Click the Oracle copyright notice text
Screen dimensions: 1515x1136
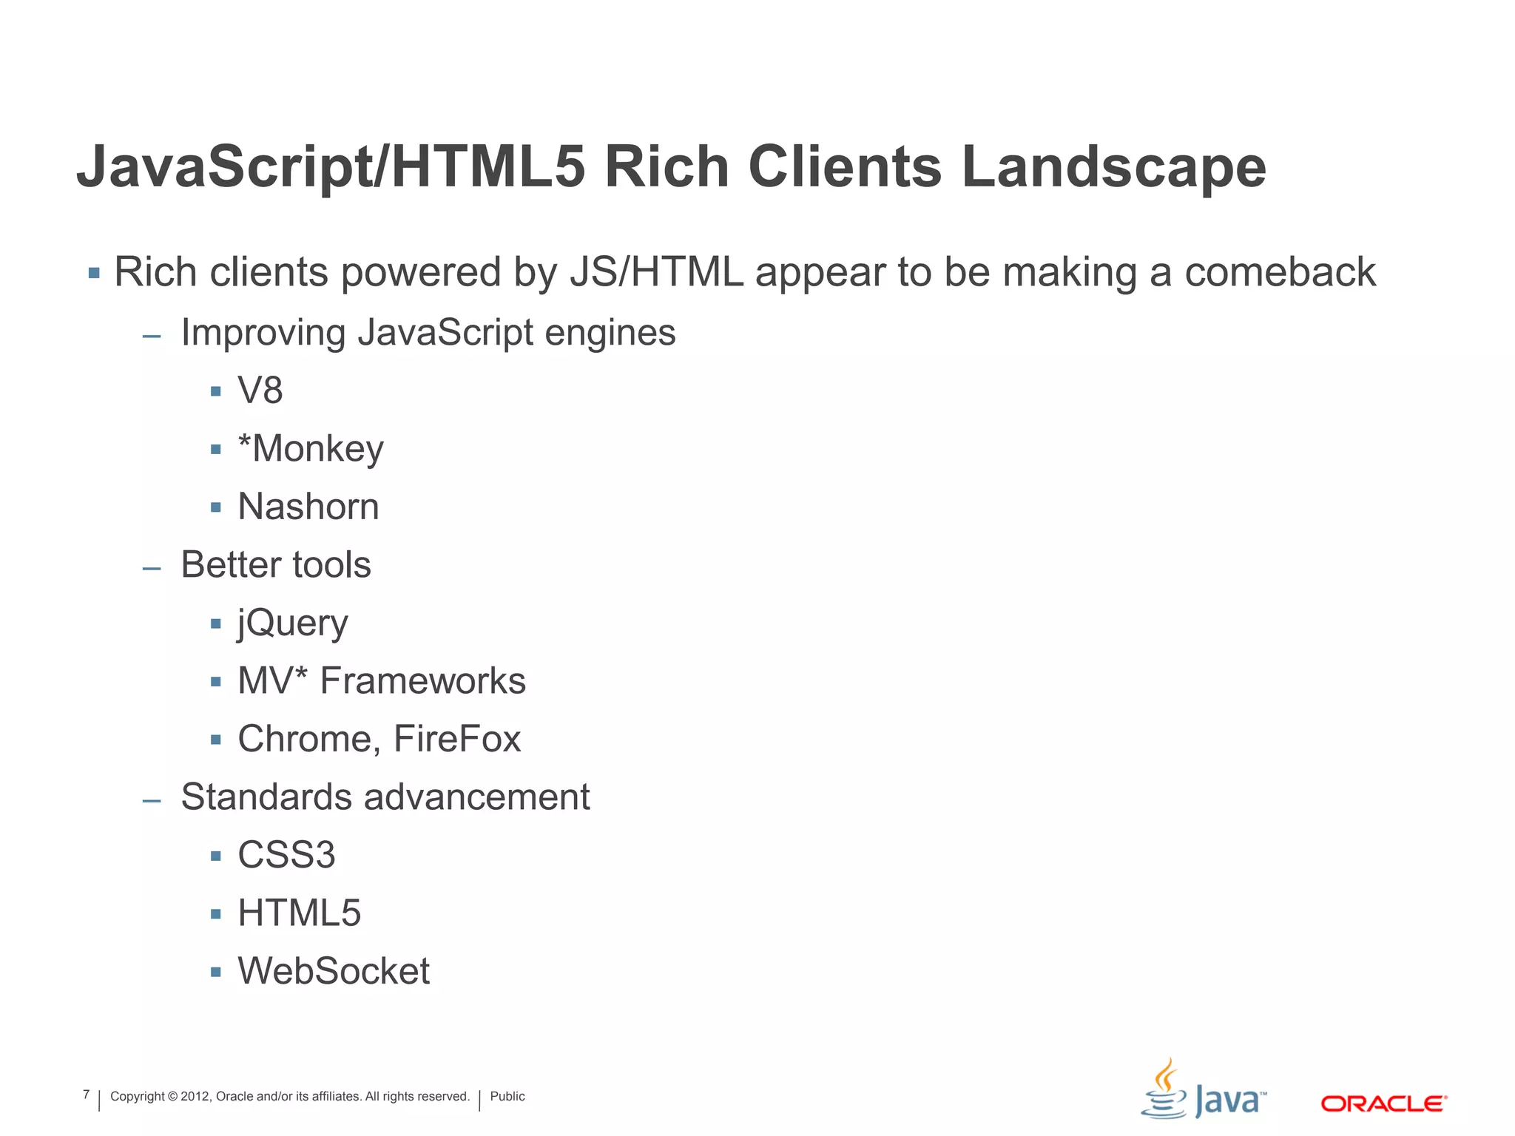289,1096
